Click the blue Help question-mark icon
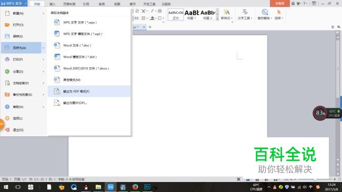This screenshot has height=192, width=342. point(7,107)
